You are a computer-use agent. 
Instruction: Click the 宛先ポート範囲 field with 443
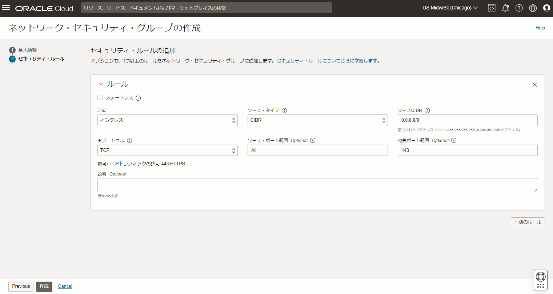coord(468,150)
